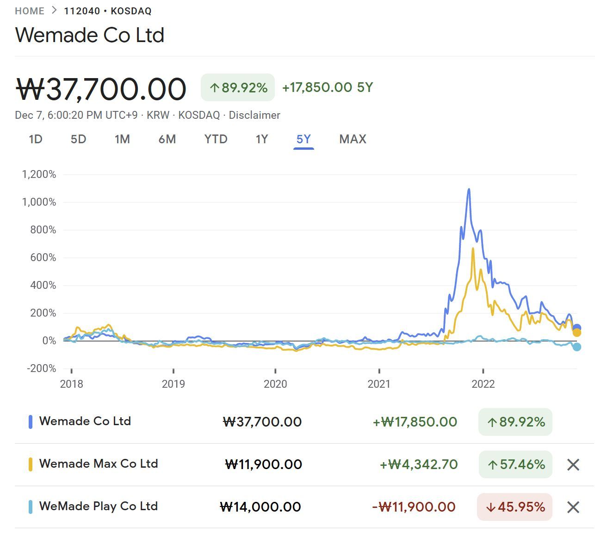Select the 1M chart range
This screenshot has width=595, height=537.
pyautogui.click(x=122, y=139)
